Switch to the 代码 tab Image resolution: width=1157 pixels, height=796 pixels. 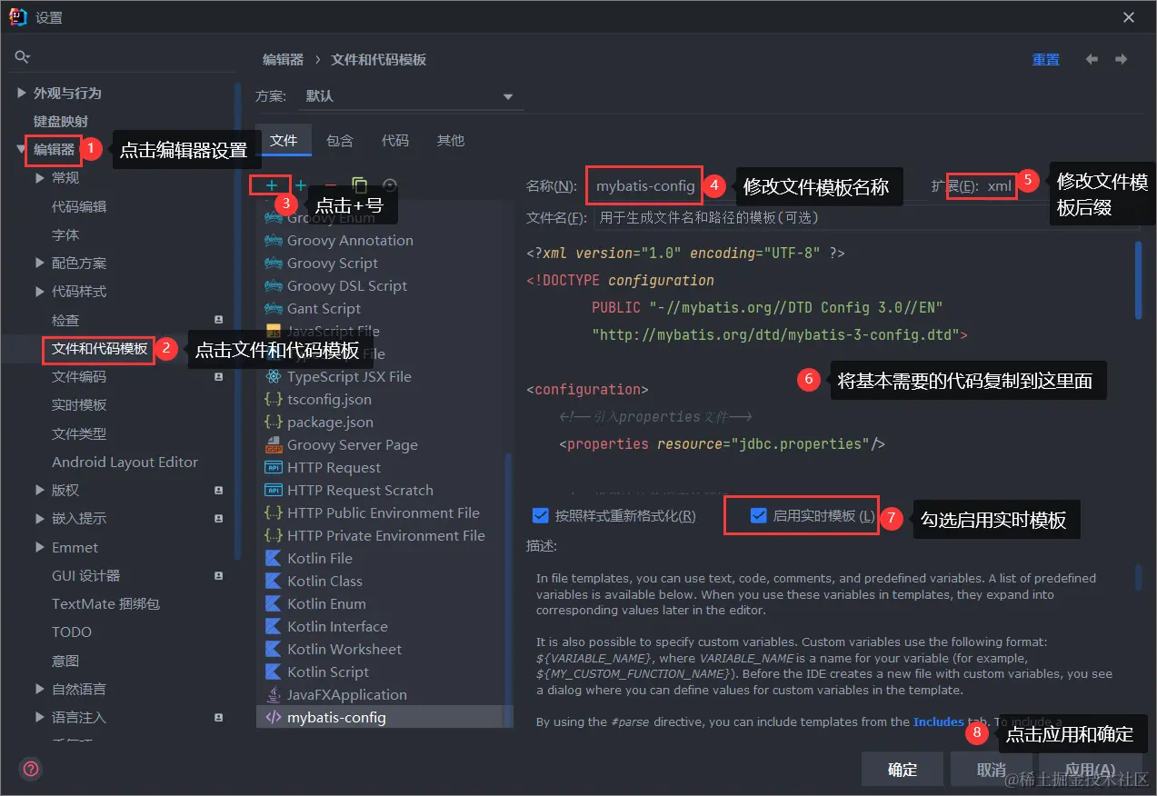(395, 140)
